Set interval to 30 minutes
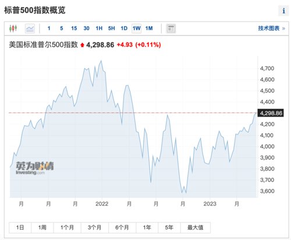This screenshot has width=291, height=240. [x=86, y=29]
